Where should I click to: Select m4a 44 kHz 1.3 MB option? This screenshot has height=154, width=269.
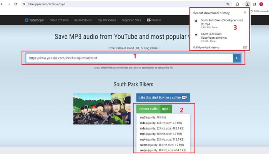163,123
